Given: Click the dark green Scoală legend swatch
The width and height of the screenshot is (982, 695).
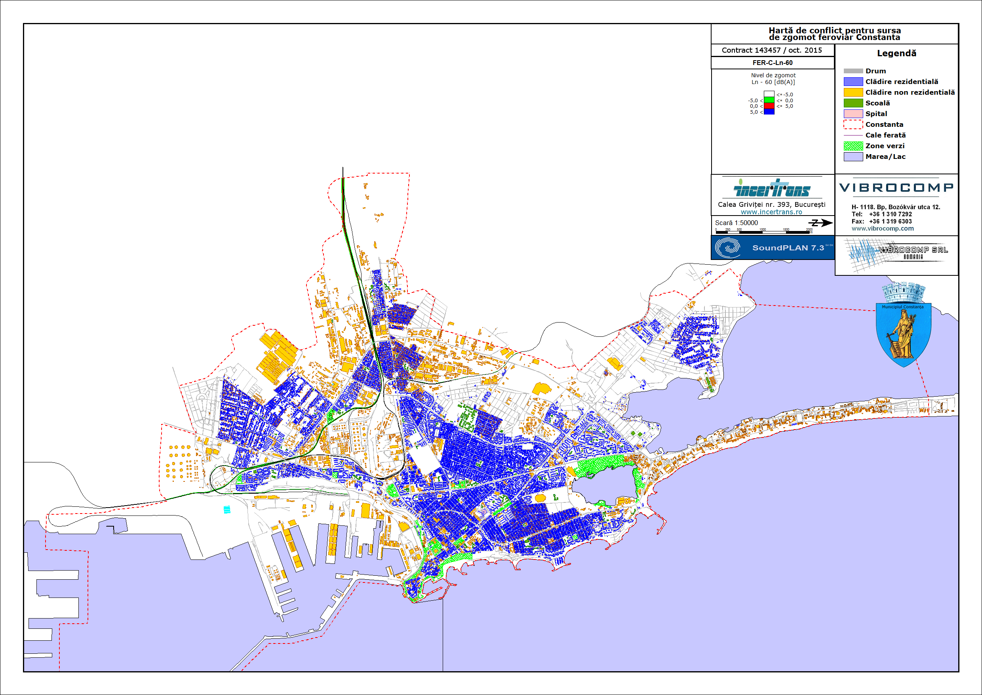Looking at the screenshot, I should pyautogui.click(x=853, y=103).
